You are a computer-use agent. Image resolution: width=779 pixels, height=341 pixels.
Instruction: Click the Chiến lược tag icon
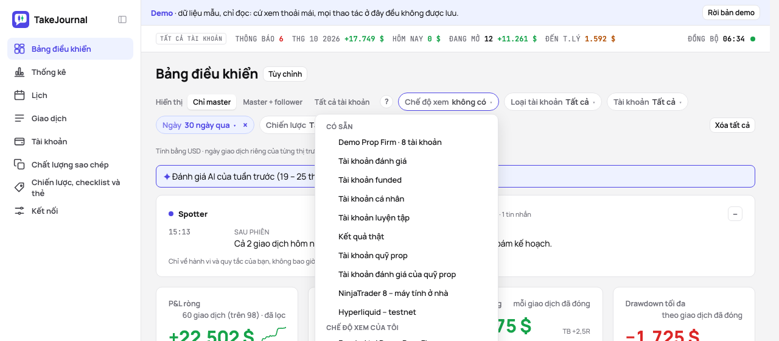[x=19, y=188]
